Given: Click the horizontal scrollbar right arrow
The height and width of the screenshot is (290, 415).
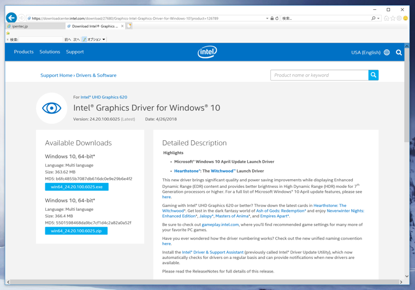Looking at the screenshot, I should (x=401, y=282).
